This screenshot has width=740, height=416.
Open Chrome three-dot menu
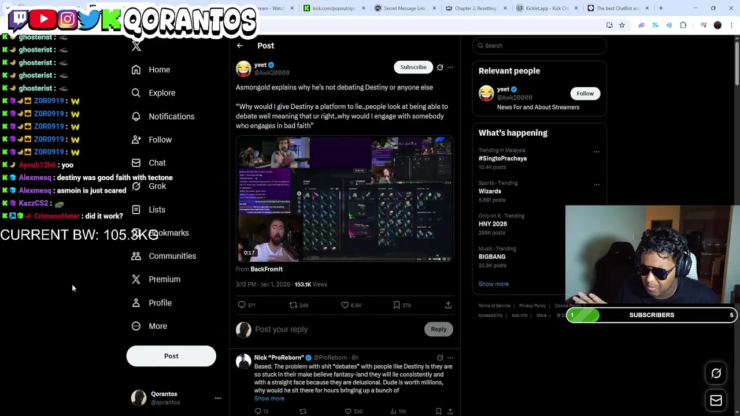732,25
